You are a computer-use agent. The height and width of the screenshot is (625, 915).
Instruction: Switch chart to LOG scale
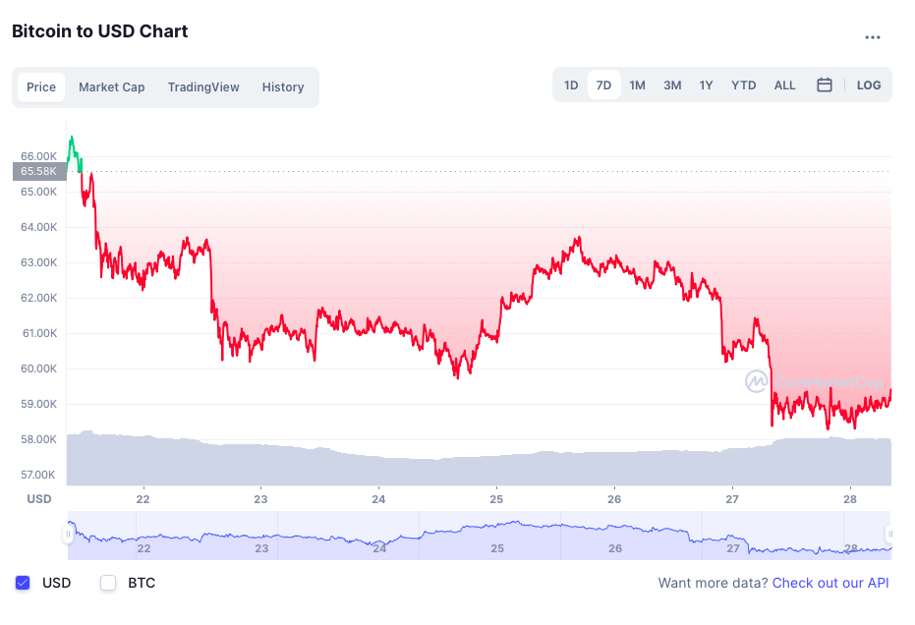869,85
